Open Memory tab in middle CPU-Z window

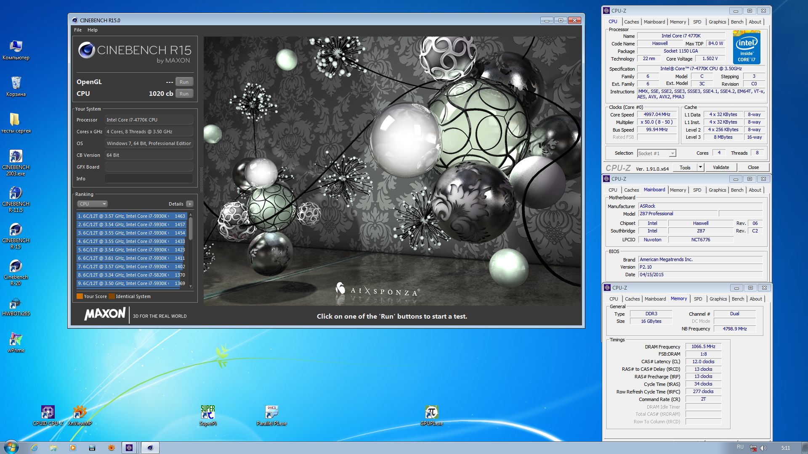coord(678,190)
